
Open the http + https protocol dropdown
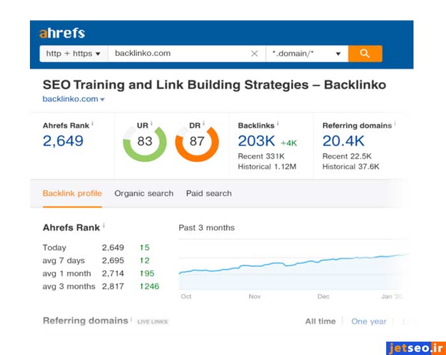[x=74, y=54]
